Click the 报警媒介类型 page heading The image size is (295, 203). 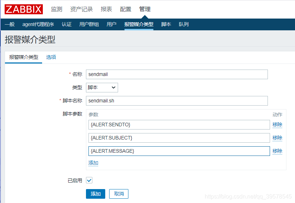pos(30,40)
